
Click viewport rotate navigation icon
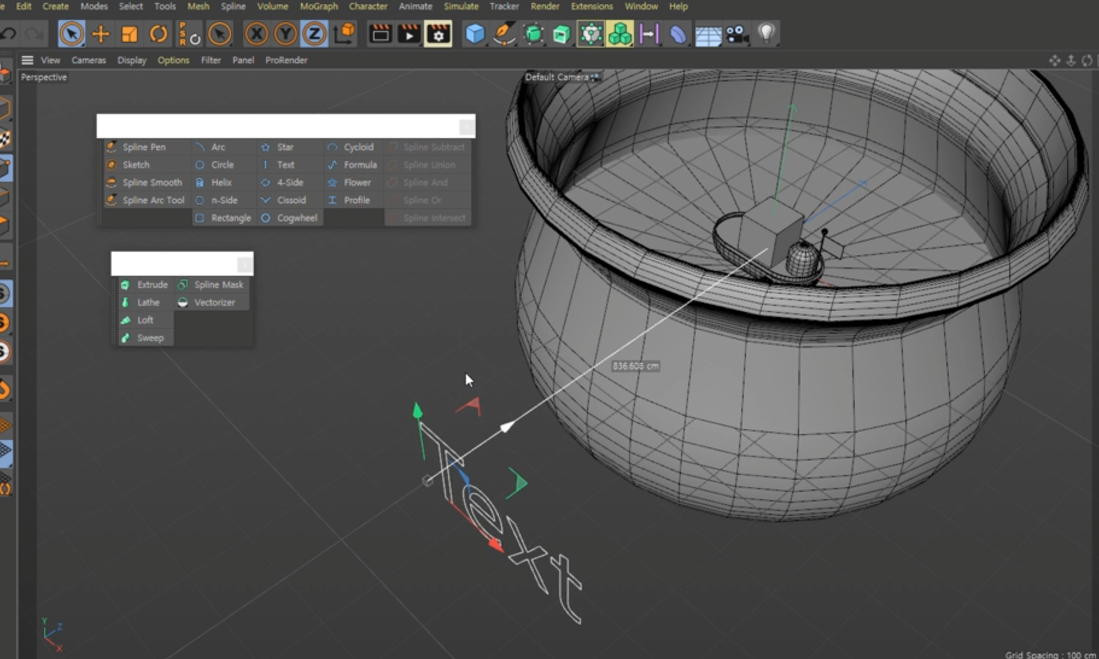(x=1087, y=60)
